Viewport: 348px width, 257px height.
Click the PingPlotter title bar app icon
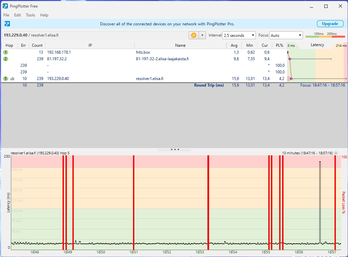coord(5,6)
